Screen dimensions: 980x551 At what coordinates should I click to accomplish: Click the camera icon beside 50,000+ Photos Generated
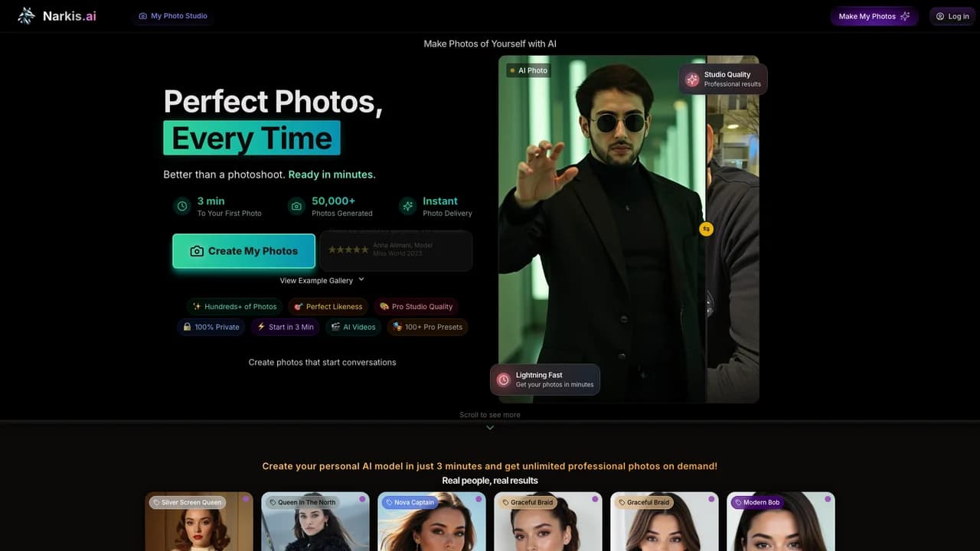(x=296, y=206)
